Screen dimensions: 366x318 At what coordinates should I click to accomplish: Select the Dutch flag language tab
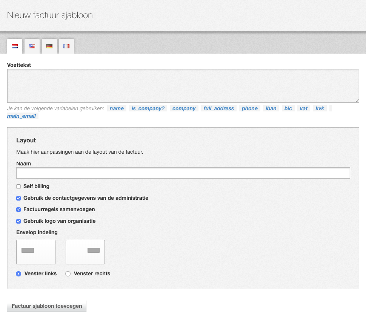point(15,46)
